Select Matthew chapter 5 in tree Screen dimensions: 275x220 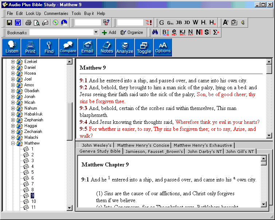32,172
